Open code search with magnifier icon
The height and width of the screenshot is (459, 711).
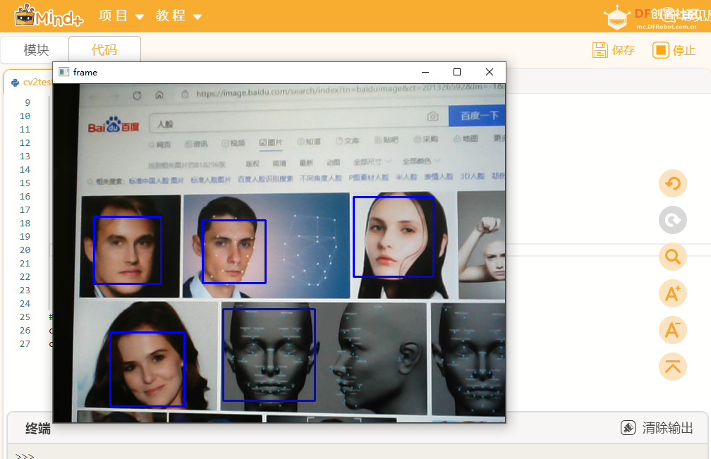672,257
